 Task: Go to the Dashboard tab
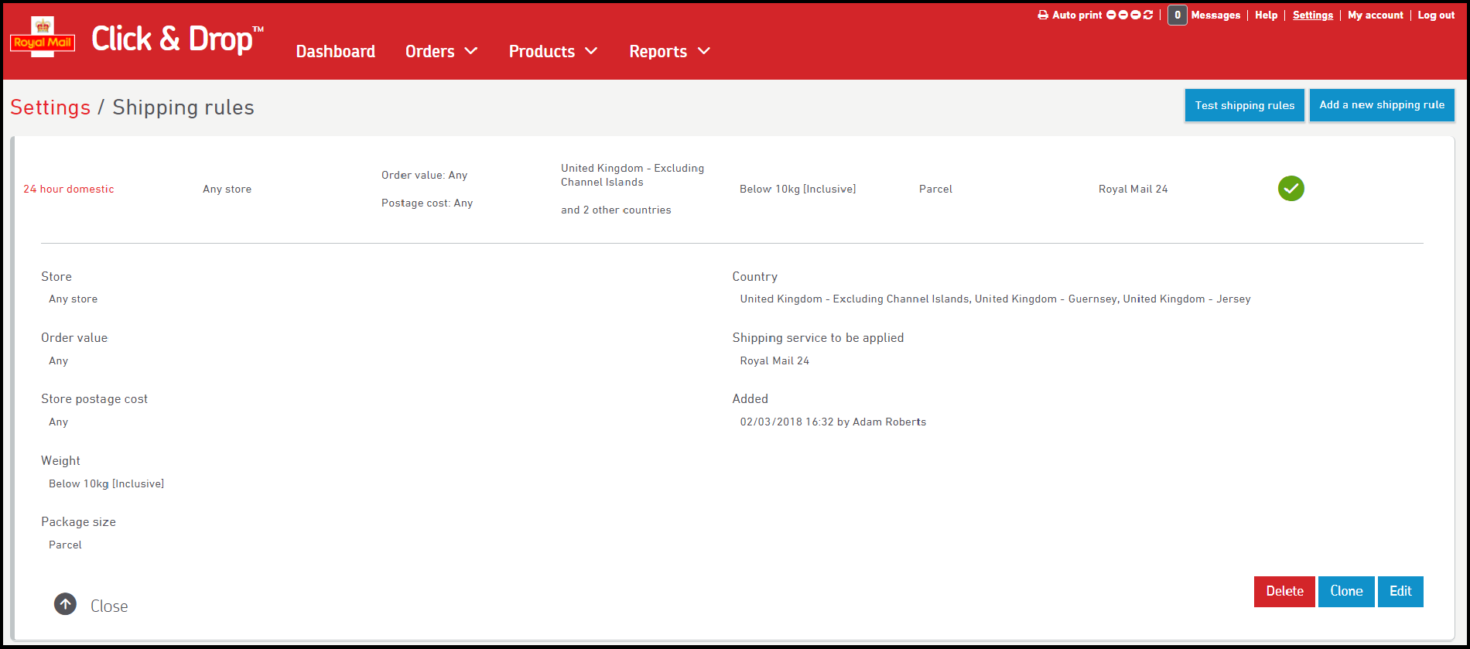tap(335, 52)
